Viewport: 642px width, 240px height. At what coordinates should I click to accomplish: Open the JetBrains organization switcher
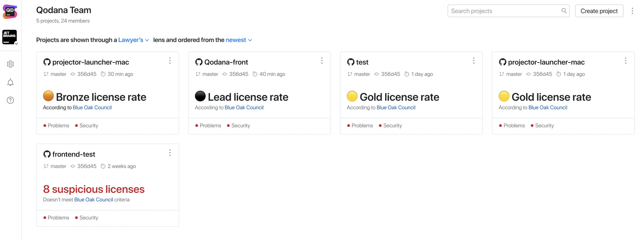(10, 37)
